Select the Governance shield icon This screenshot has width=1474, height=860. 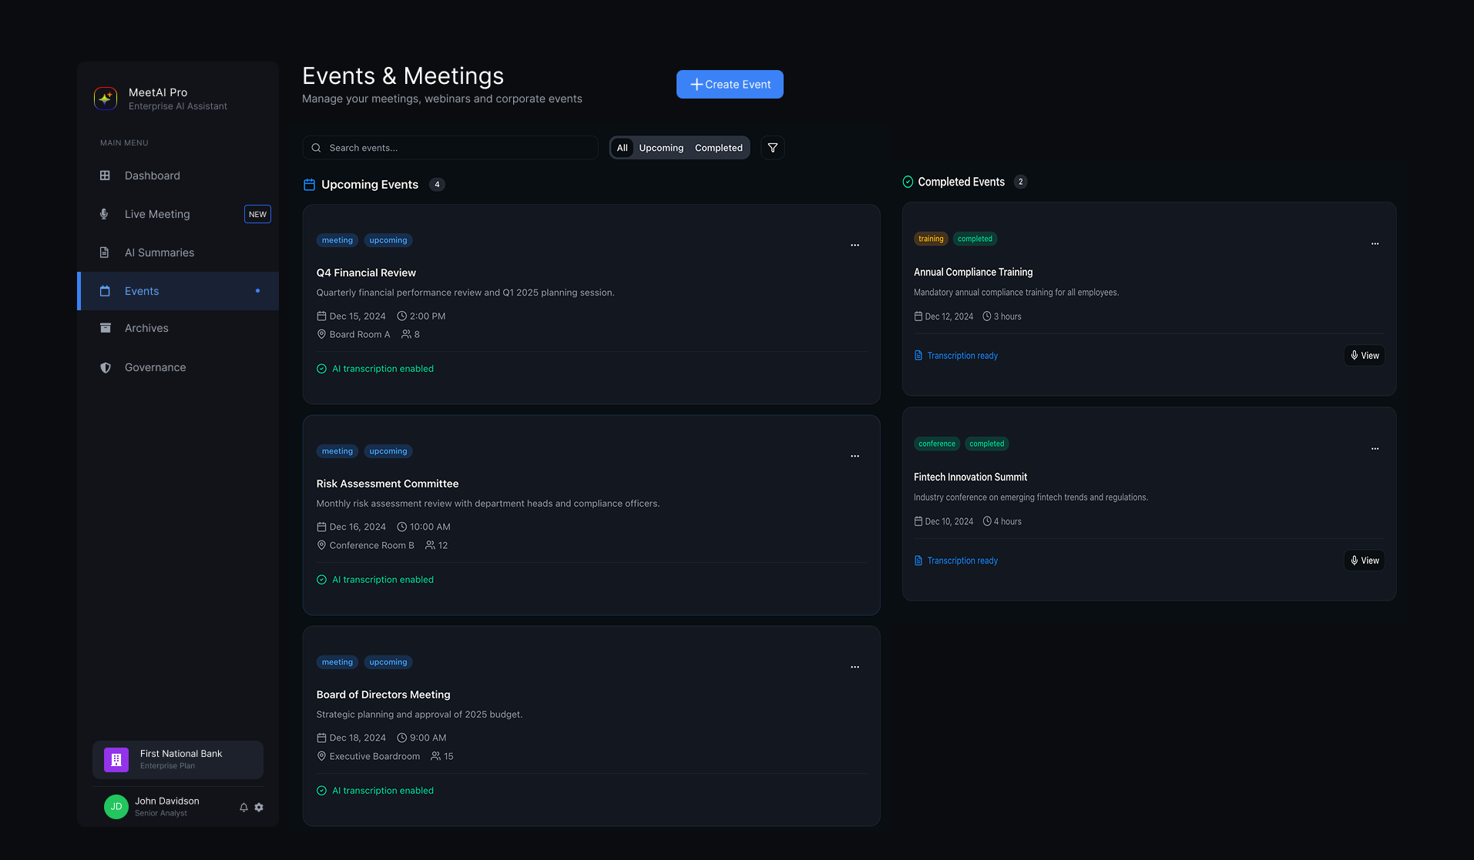click(104, 367)
